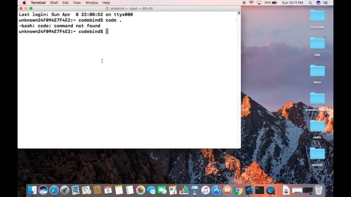Image resolution: width=351 pixels, height=197 pixels.
Task: Open the Numbers chart icon in Dock
Action: (184, 190)
